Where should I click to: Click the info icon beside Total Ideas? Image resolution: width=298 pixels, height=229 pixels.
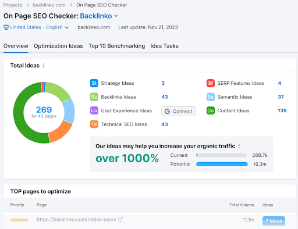(44, 66)
